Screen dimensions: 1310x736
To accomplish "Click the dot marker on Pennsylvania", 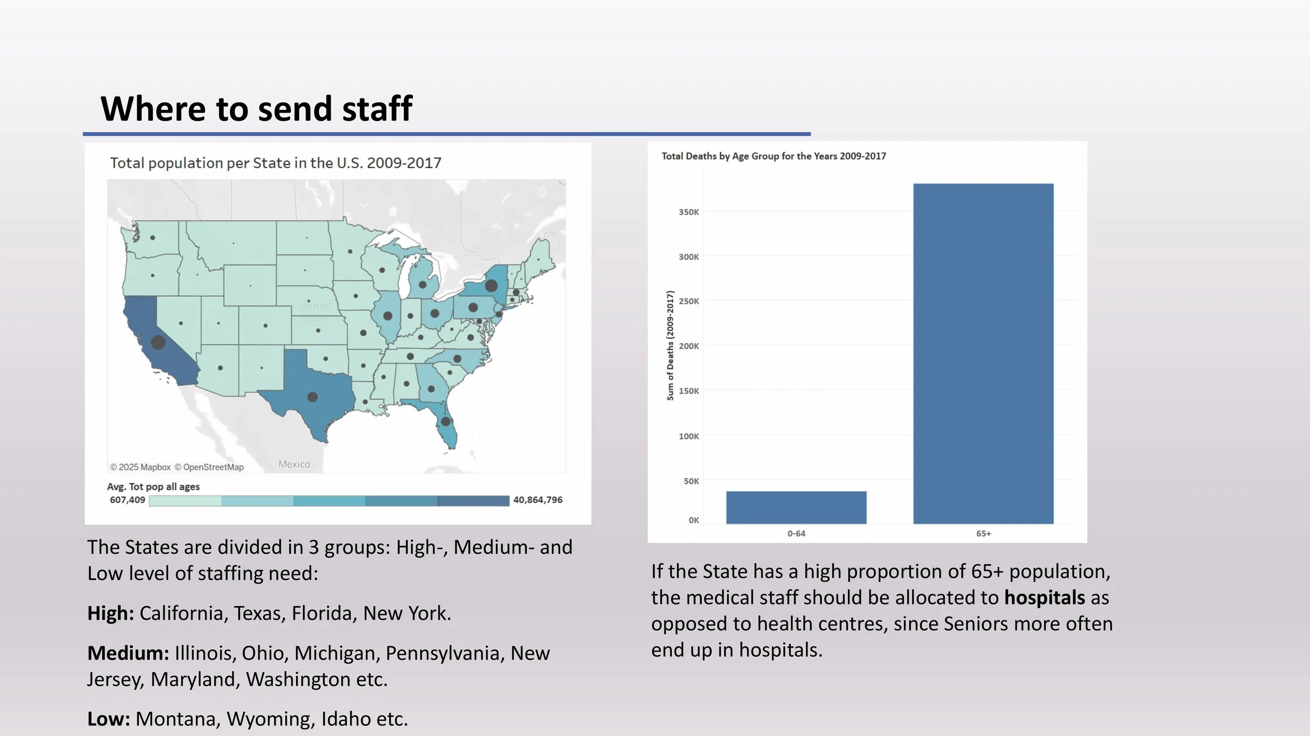I will click(473, 307).
